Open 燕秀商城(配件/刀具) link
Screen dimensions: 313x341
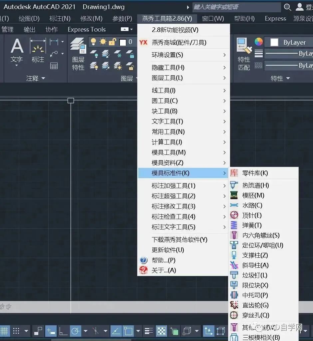click(x=183, y=42)
